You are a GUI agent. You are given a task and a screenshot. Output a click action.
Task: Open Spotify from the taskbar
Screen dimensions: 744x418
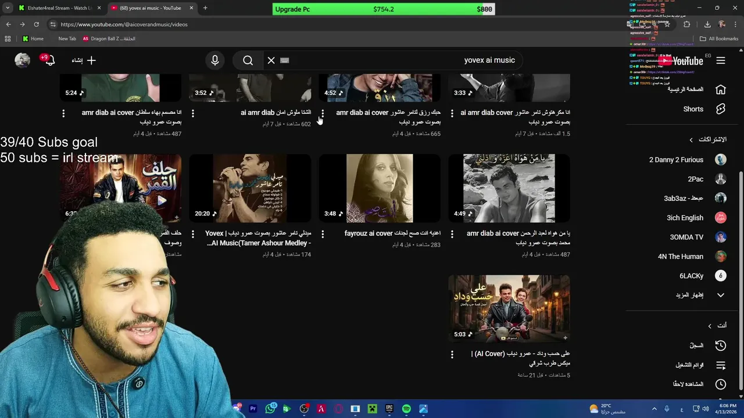pos(406,409)
